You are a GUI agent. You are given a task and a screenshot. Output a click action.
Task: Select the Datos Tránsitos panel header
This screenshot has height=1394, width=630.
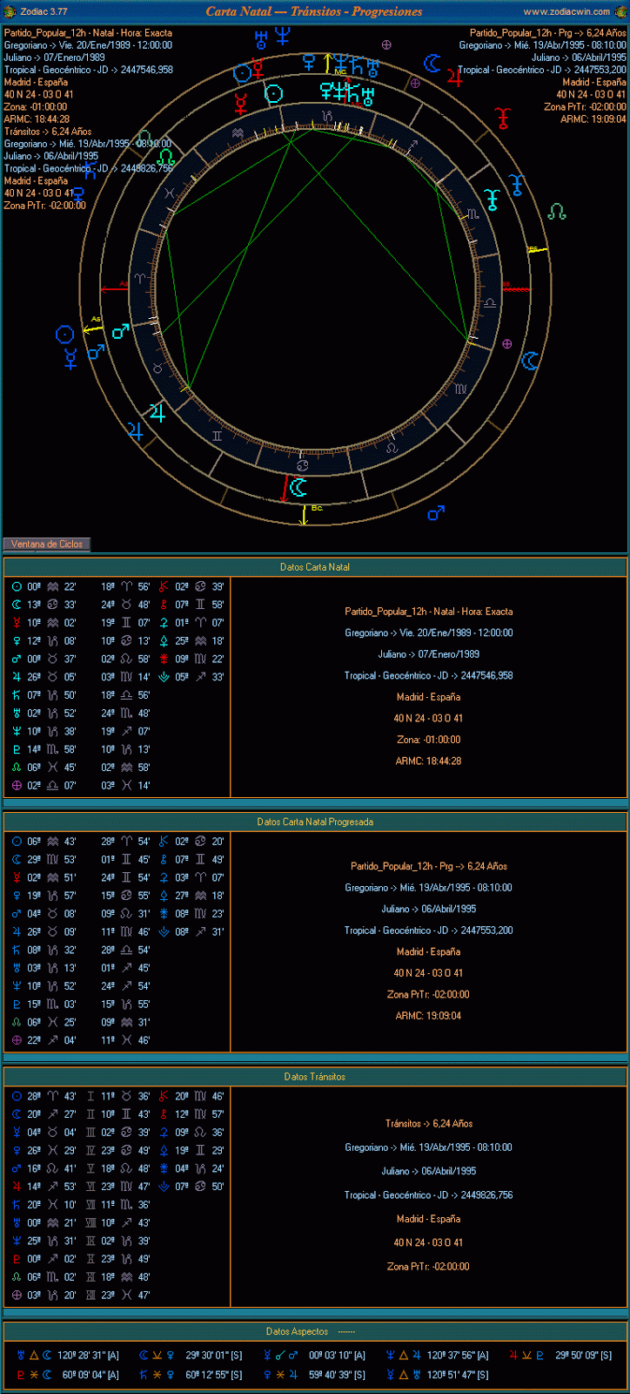[315, 1077]
